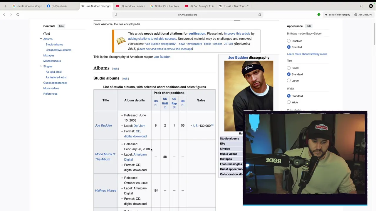The image size is (376, 211).
Task: Click Learn more about Birthday mode
Action: (307, 54)
